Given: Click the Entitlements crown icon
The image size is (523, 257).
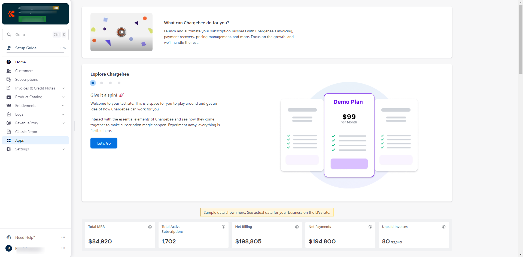Looking at the screenshot, I should (x=9, y=106).
